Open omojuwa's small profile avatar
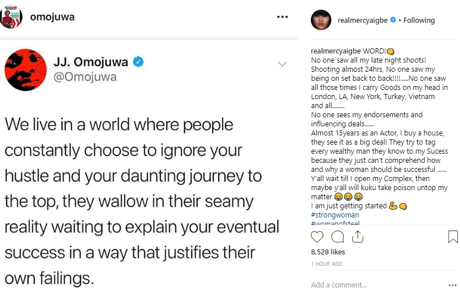 click(11, 17)
